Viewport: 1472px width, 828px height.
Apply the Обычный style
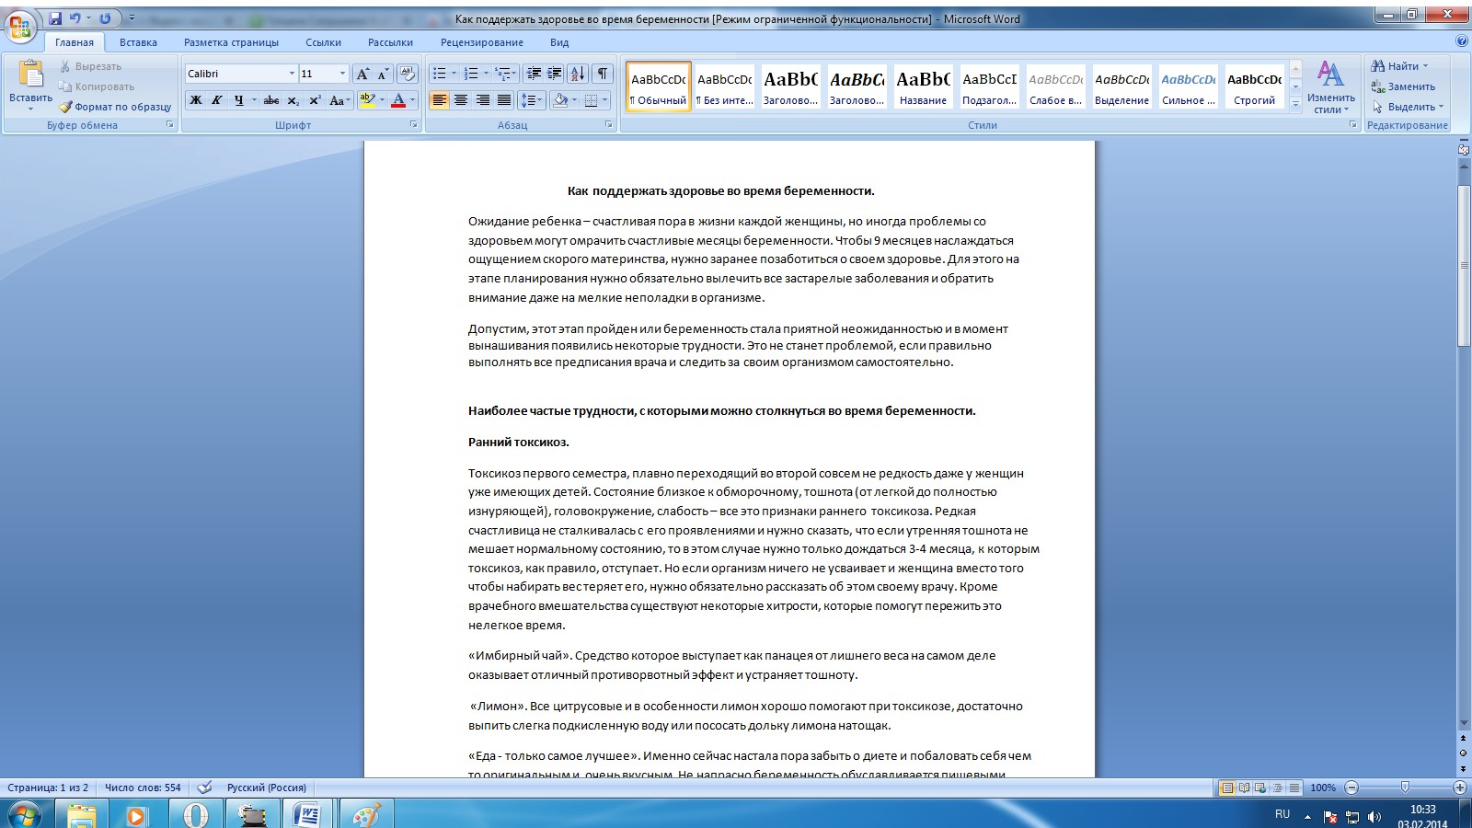[x=659, y=87]
